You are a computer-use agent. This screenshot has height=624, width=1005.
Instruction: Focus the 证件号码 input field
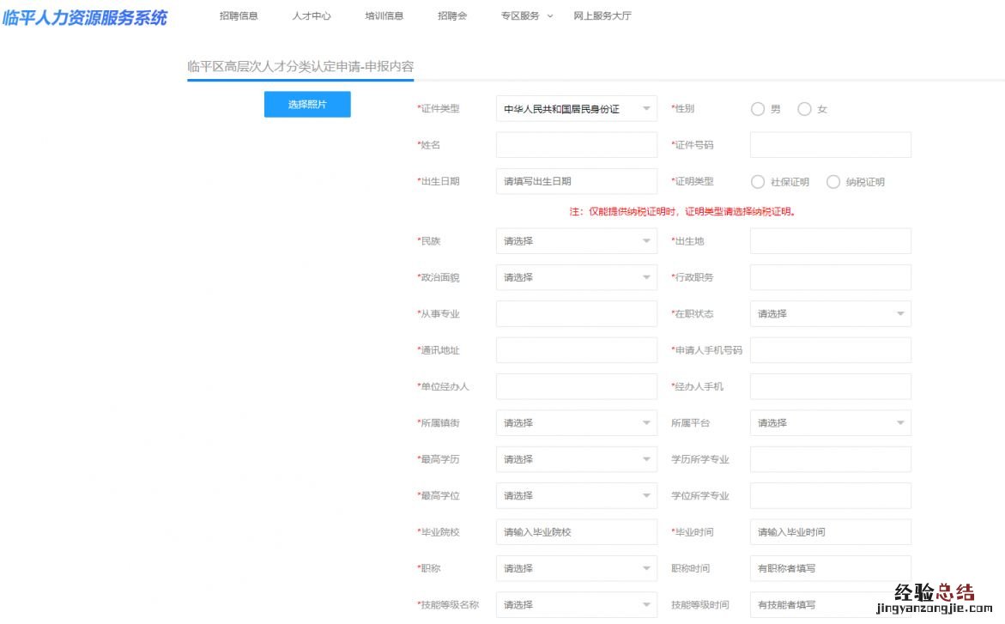pyautogui.click(x=830, y=145)
